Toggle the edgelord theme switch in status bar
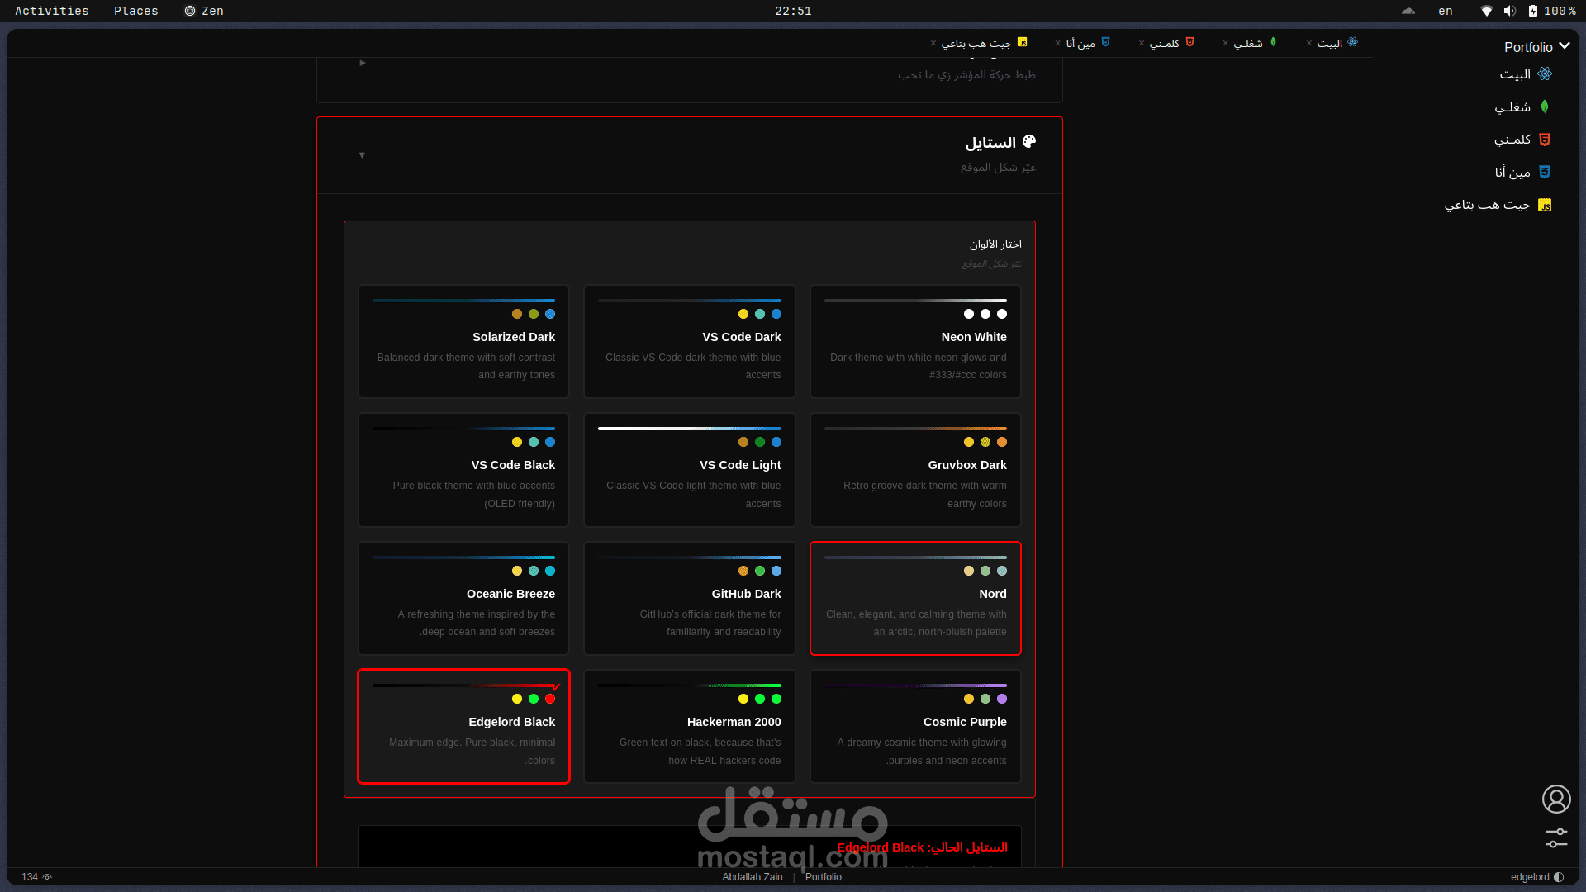1586x892 pixels. (x=1559, y=877)
